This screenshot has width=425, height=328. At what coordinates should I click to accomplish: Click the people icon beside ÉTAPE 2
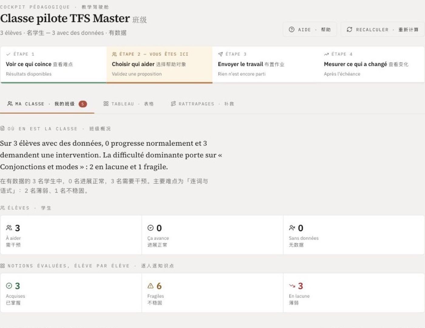(x=114, y=54)
